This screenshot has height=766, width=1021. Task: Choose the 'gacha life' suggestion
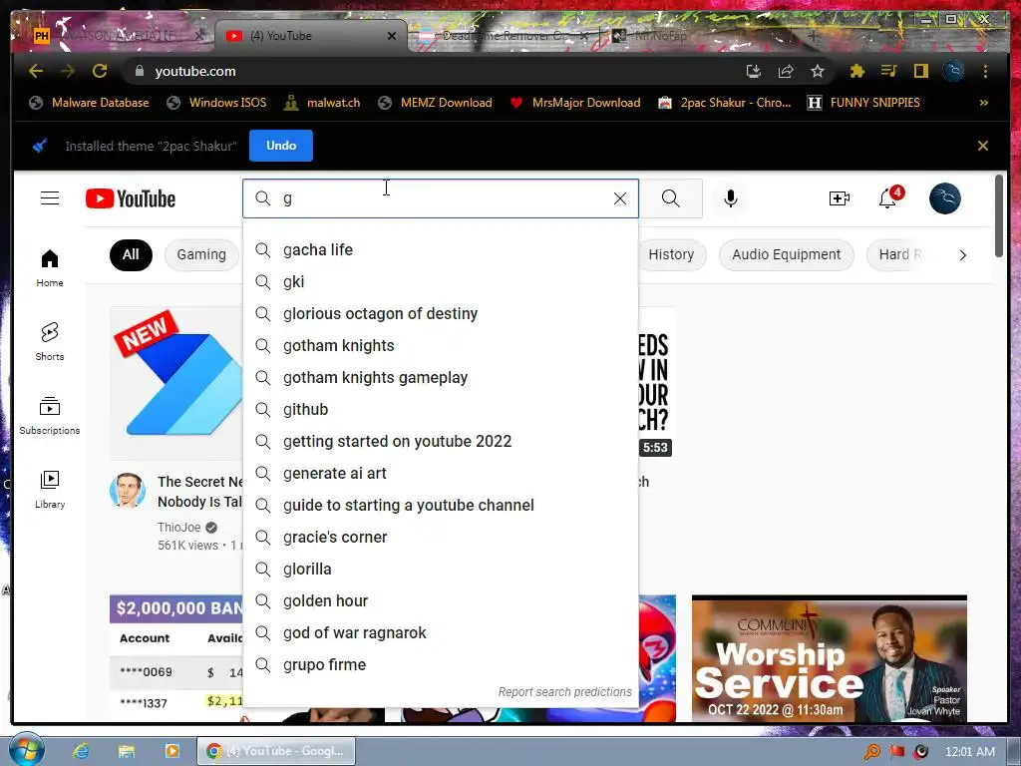[440, 249]
